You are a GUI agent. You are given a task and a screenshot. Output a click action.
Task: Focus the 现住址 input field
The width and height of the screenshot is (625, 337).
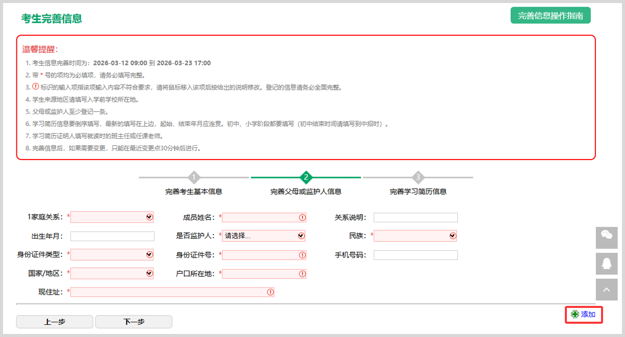click(x=172, y=292)
